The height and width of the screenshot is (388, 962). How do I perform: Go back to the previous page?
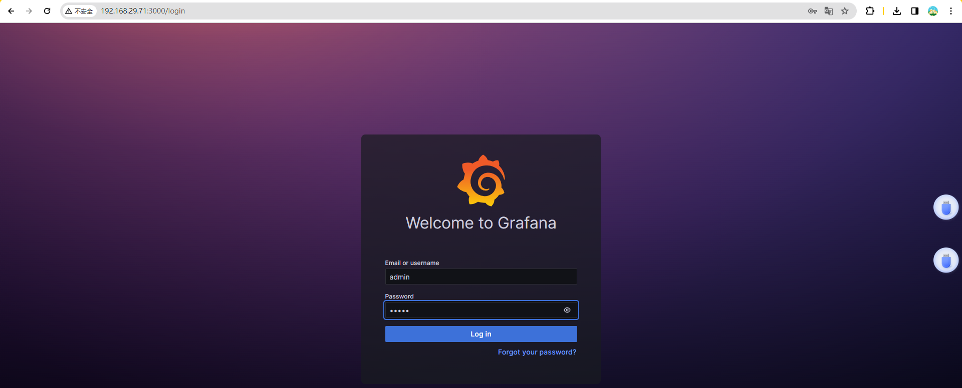[11, 11]
